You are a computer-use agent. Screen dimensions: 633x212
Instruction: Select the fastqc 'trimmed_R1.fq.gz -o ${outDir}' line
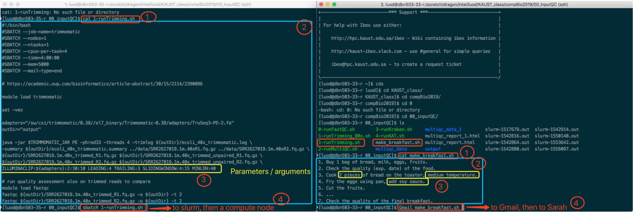click(x=92, y=194)
